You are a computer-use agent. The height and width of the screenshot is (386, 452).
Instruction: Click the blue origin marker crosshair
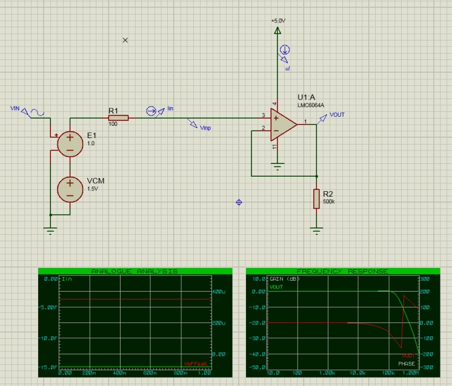(239, 202)
